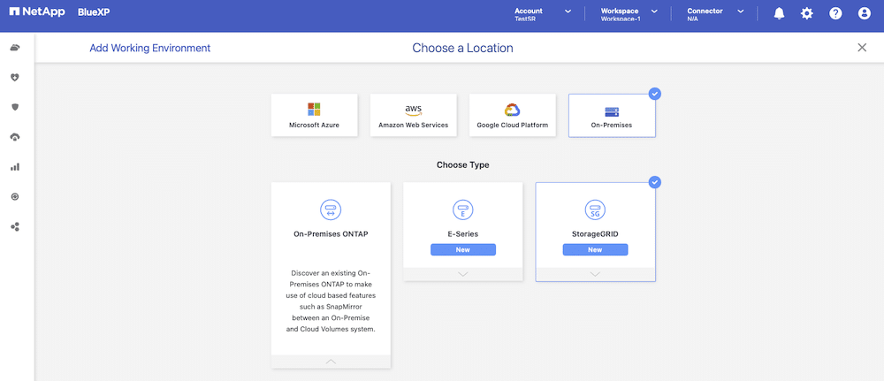This screenshot has width=884, height=381.
Task: Close the Add Working Environment wizard
Action: click(x=862, y=48)
